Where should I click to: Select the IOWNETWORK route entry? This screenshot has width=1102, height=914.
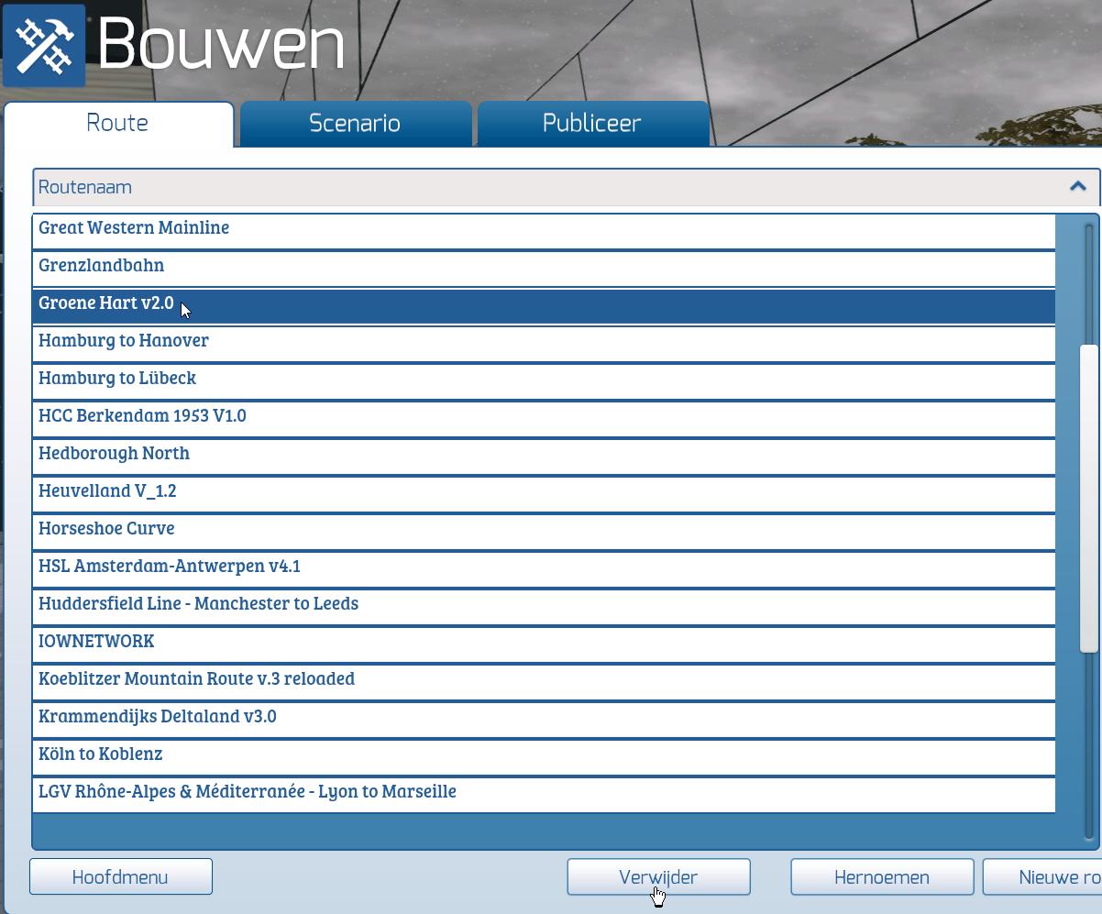click(x=96, y=642)
